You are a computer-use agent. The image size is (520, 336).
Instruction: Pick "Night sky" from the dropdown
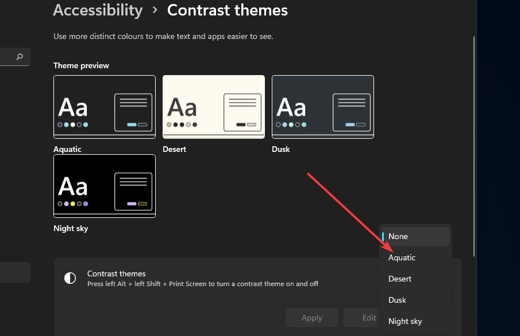point(405,321)
